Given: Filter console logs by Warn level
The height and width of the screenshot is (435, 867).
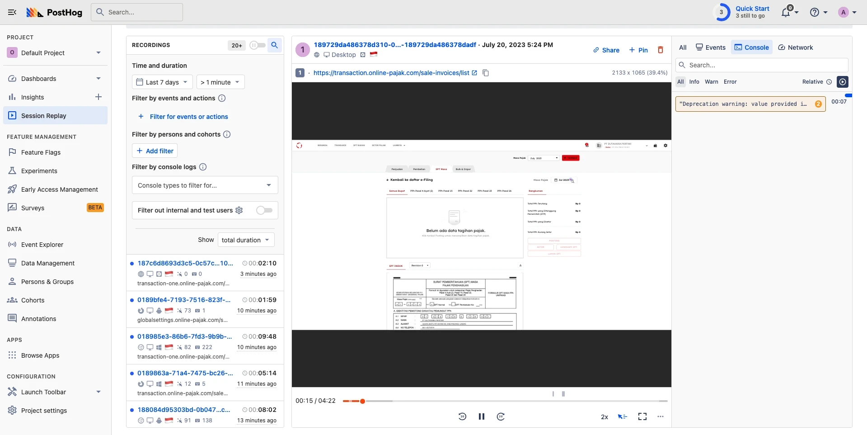Looking at the screenshot, I should tap(712, 82).
